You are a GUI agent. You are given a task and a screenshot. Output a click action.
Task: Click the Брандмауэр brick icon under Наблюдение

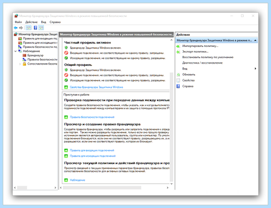pos(24,55)
